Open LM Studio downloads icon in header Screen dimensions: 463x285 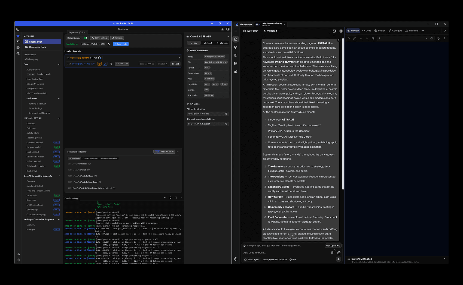pos(223,29)
